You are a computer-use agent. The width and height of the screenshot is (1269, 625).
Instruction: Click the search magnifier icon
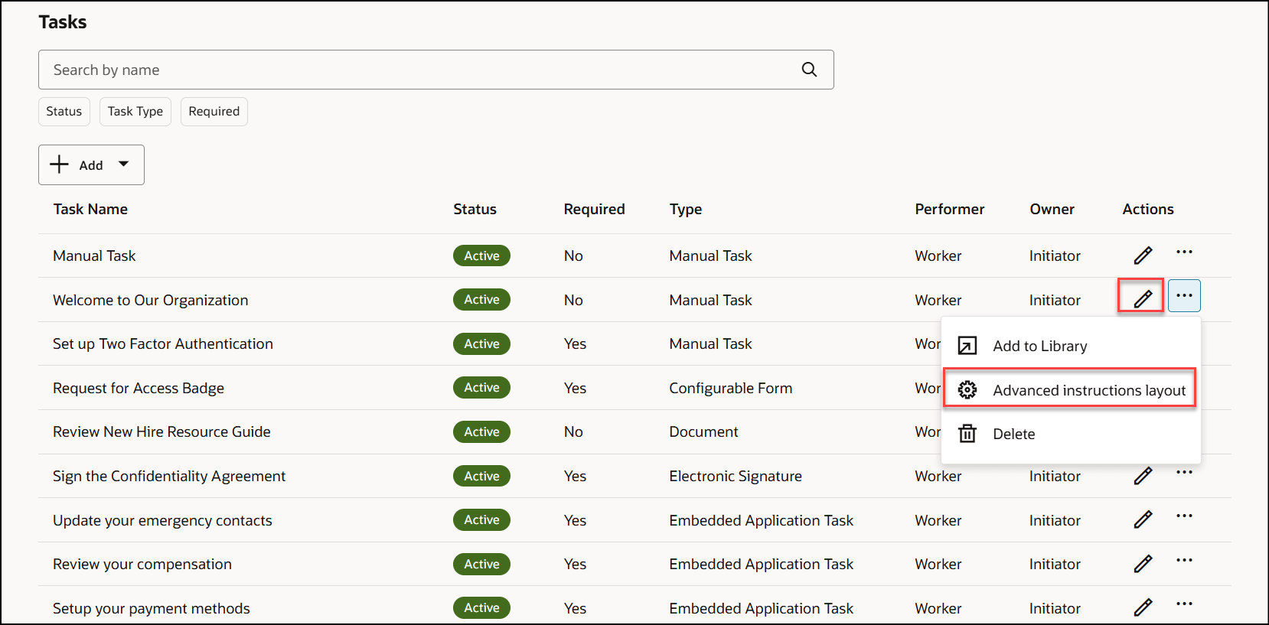pyautogui.click(x=809, y=70)
